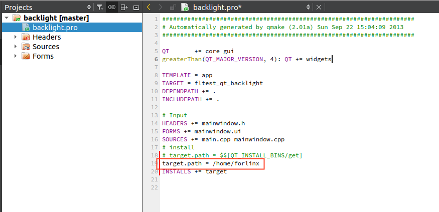Click the backlight.pro file icon in editor bar
Viewport: 439px width, 212px height.
coord(185,8)
